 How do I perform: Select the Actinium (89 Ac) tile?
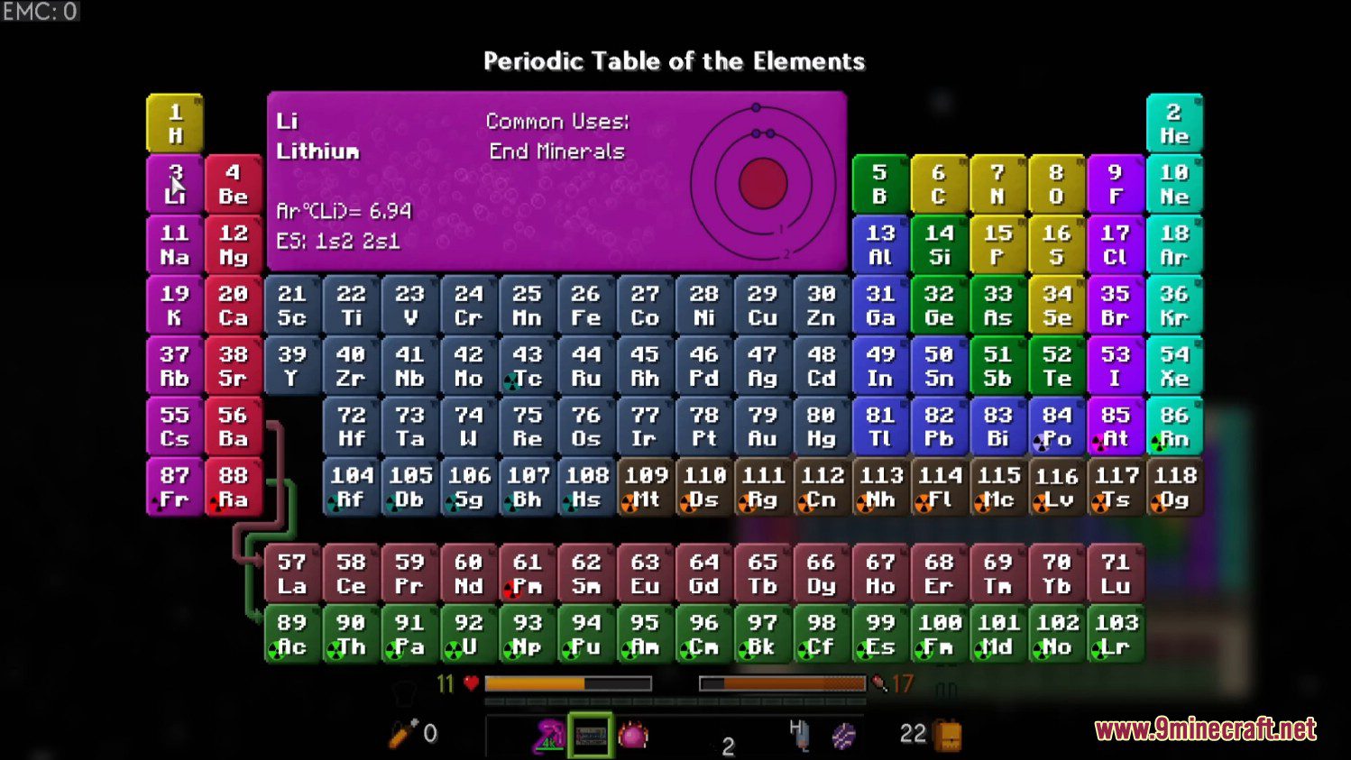point(292,634)
